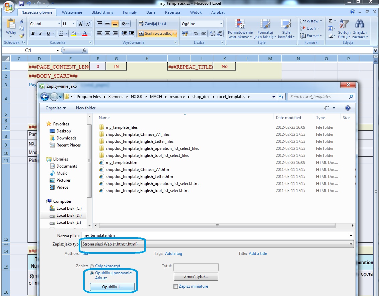
Task: Open Style komórki cell styles
Action: coord(286,28)
